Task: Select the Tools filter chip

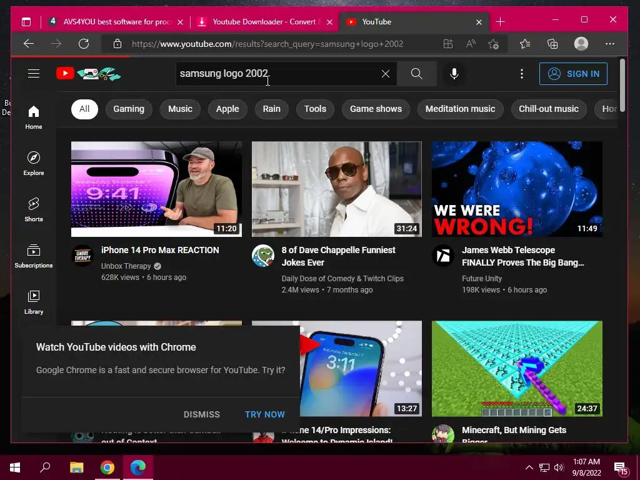Action: [315, 109]
